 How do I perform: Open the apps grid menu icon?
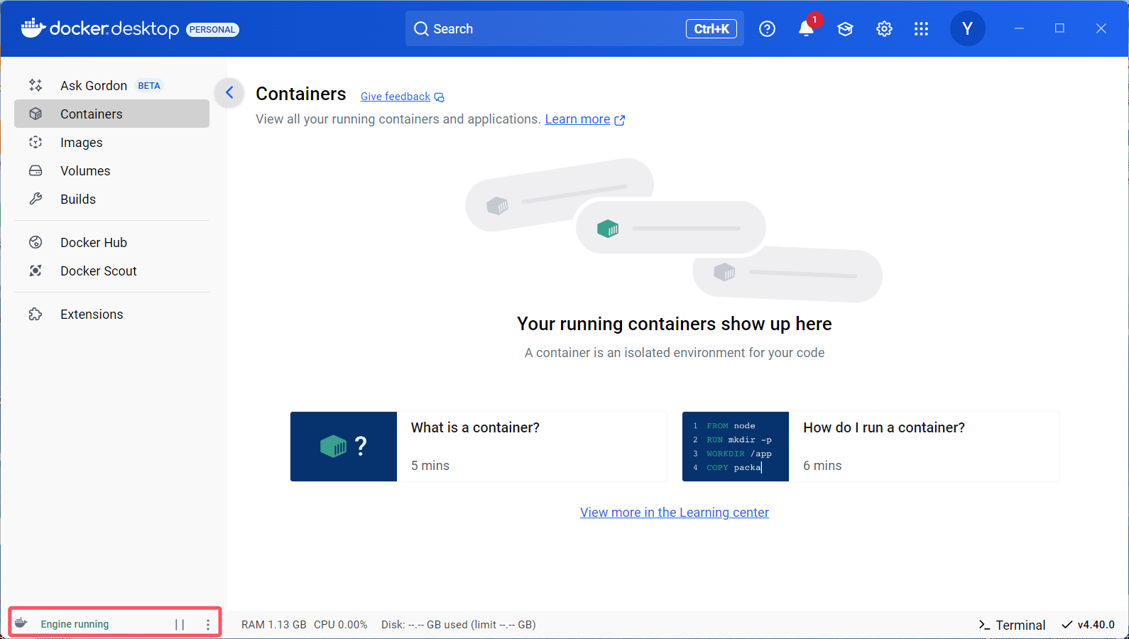coord(921,28)
